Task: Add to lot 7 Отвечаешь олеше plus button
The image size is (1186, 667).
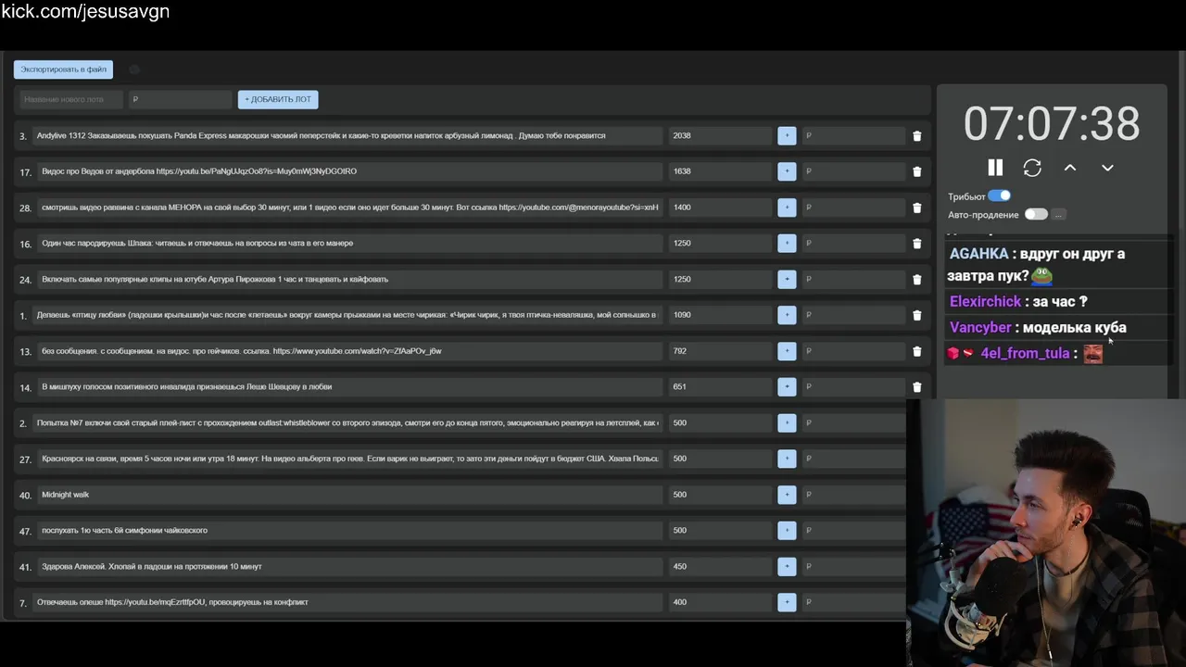Action: click(x=787, y=602)
